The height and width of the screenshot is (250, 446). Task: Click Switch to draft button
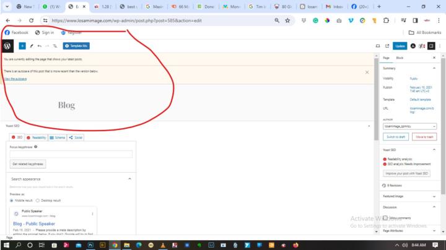coord(396,137)
